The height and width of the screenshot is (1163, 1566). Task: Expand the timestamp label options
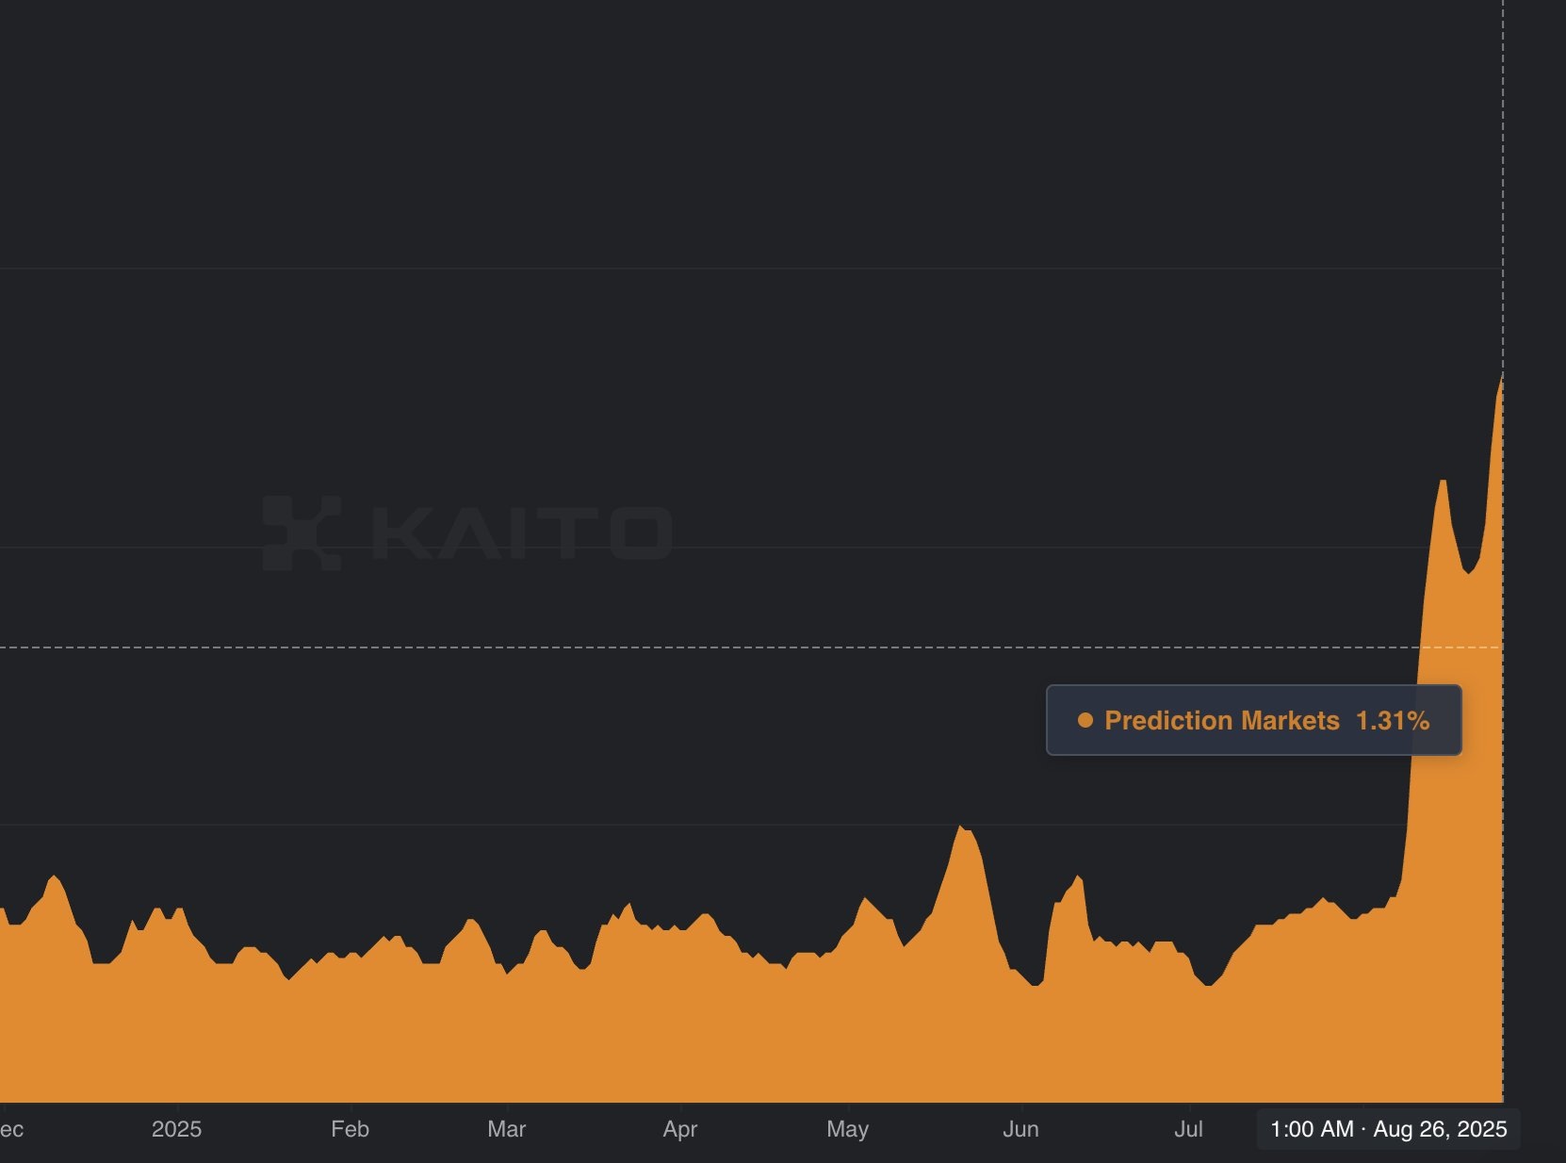(x=1388, y=1128)
